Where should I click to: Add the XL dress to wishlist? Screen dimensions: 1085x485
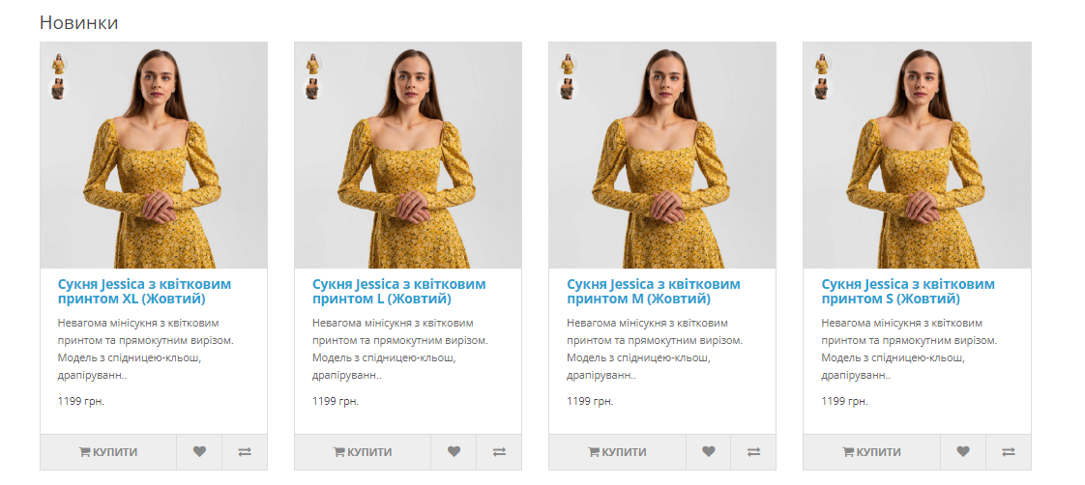click(199, 451)
